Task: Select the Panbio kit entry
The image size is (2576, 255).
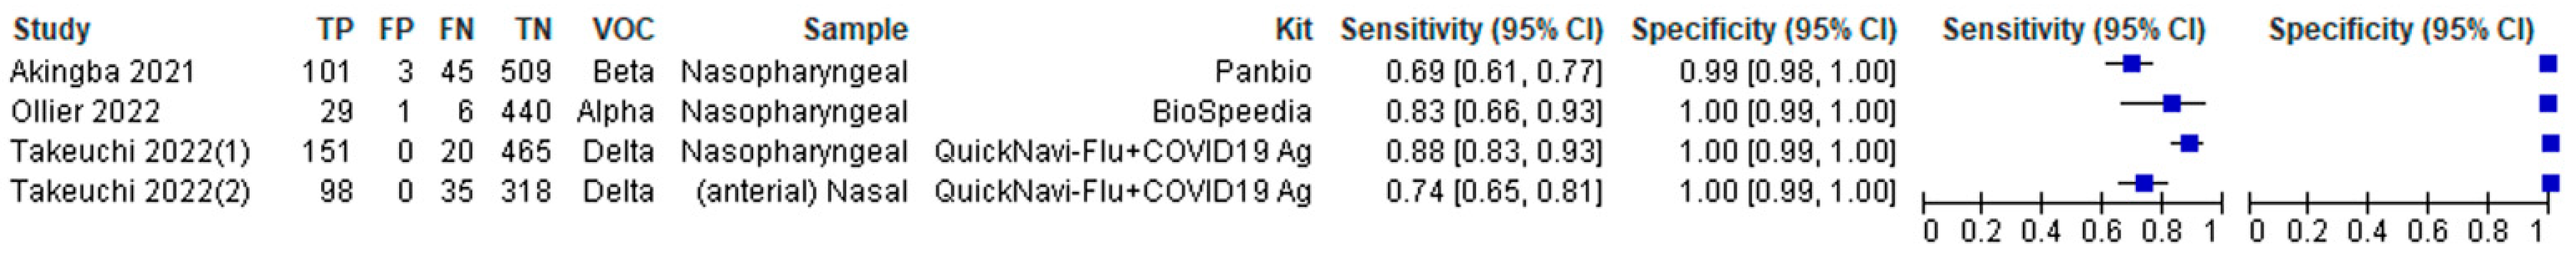Action: point(1263,72)
